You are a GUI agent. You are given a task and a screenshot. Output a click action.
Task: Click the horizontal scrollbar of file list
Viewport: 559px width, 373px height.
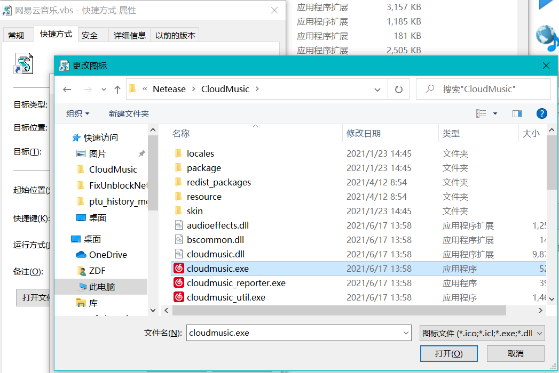pos(339,310)
